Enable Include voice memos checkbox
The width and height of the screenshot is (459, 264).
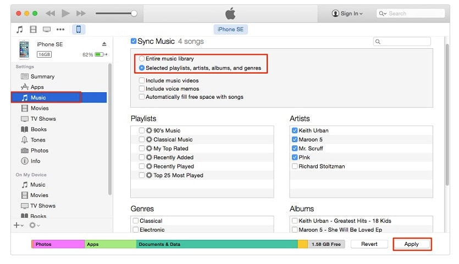[142, 88]
